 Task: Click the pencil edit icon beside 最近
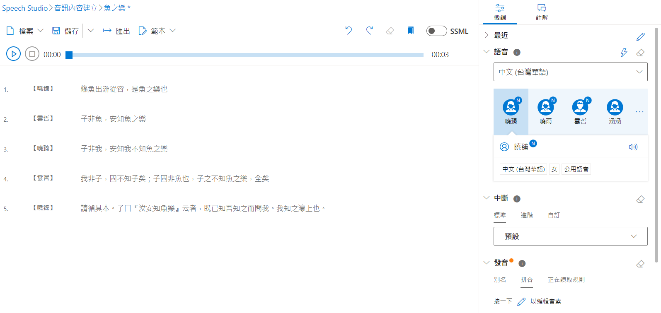pos(640,37)
